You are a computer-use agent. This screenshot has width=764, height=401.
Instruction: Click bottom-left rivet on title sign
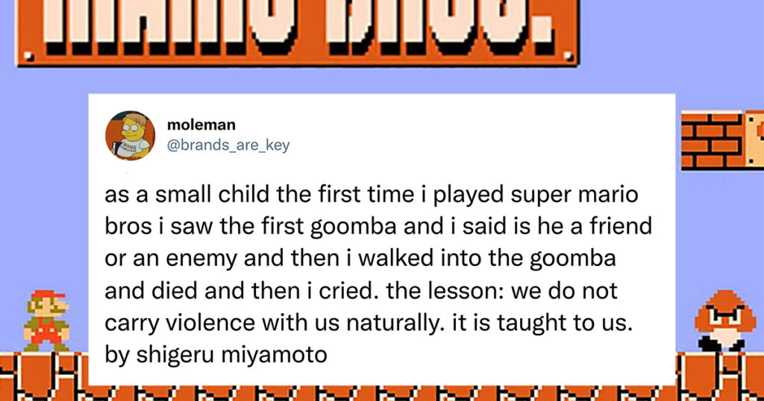coord(29,56)
